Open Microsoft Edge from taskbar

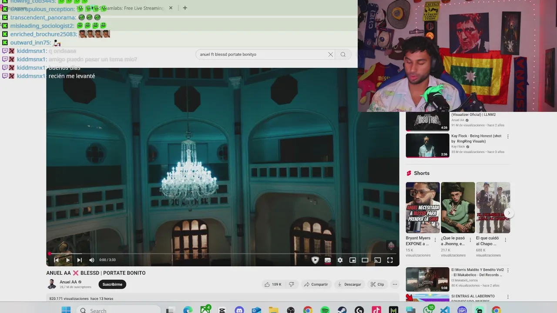click(x=188, y=310)
